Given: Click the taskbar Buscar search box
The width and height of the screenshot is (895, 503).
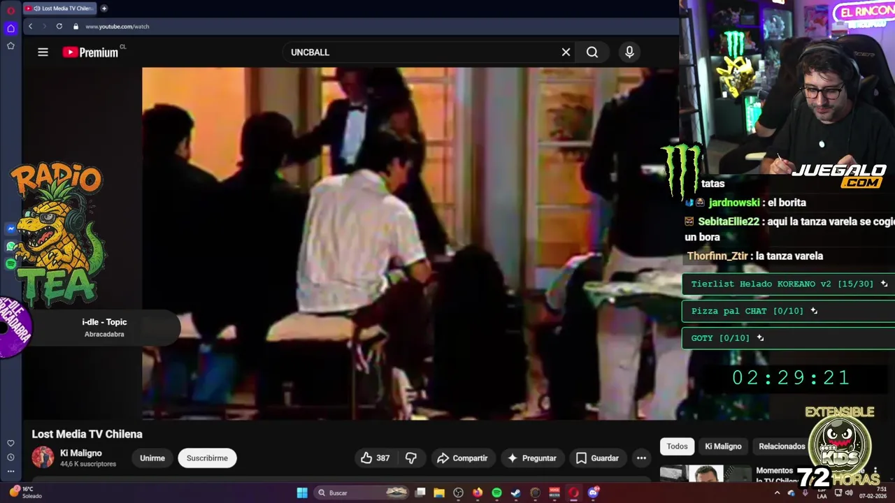Looking at the screenshot, I should (362, 493).
